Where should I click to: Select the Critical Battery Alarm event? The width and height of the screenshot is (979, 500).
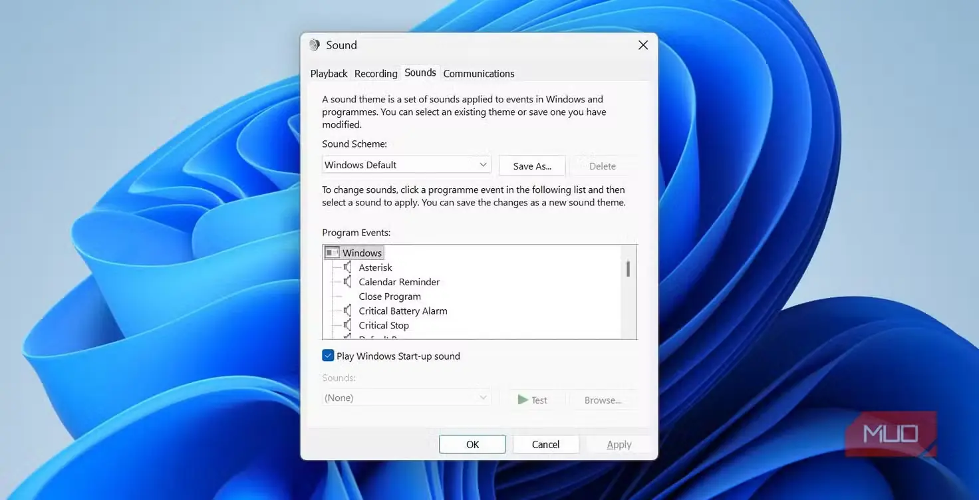[403, 311]
